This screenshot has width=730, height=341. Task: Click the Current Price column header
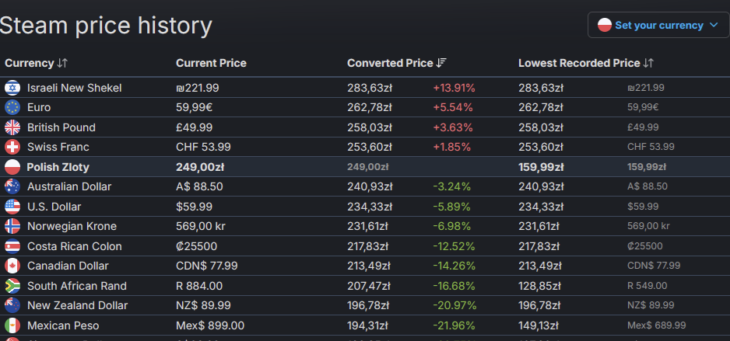click(x=211, y=63)
